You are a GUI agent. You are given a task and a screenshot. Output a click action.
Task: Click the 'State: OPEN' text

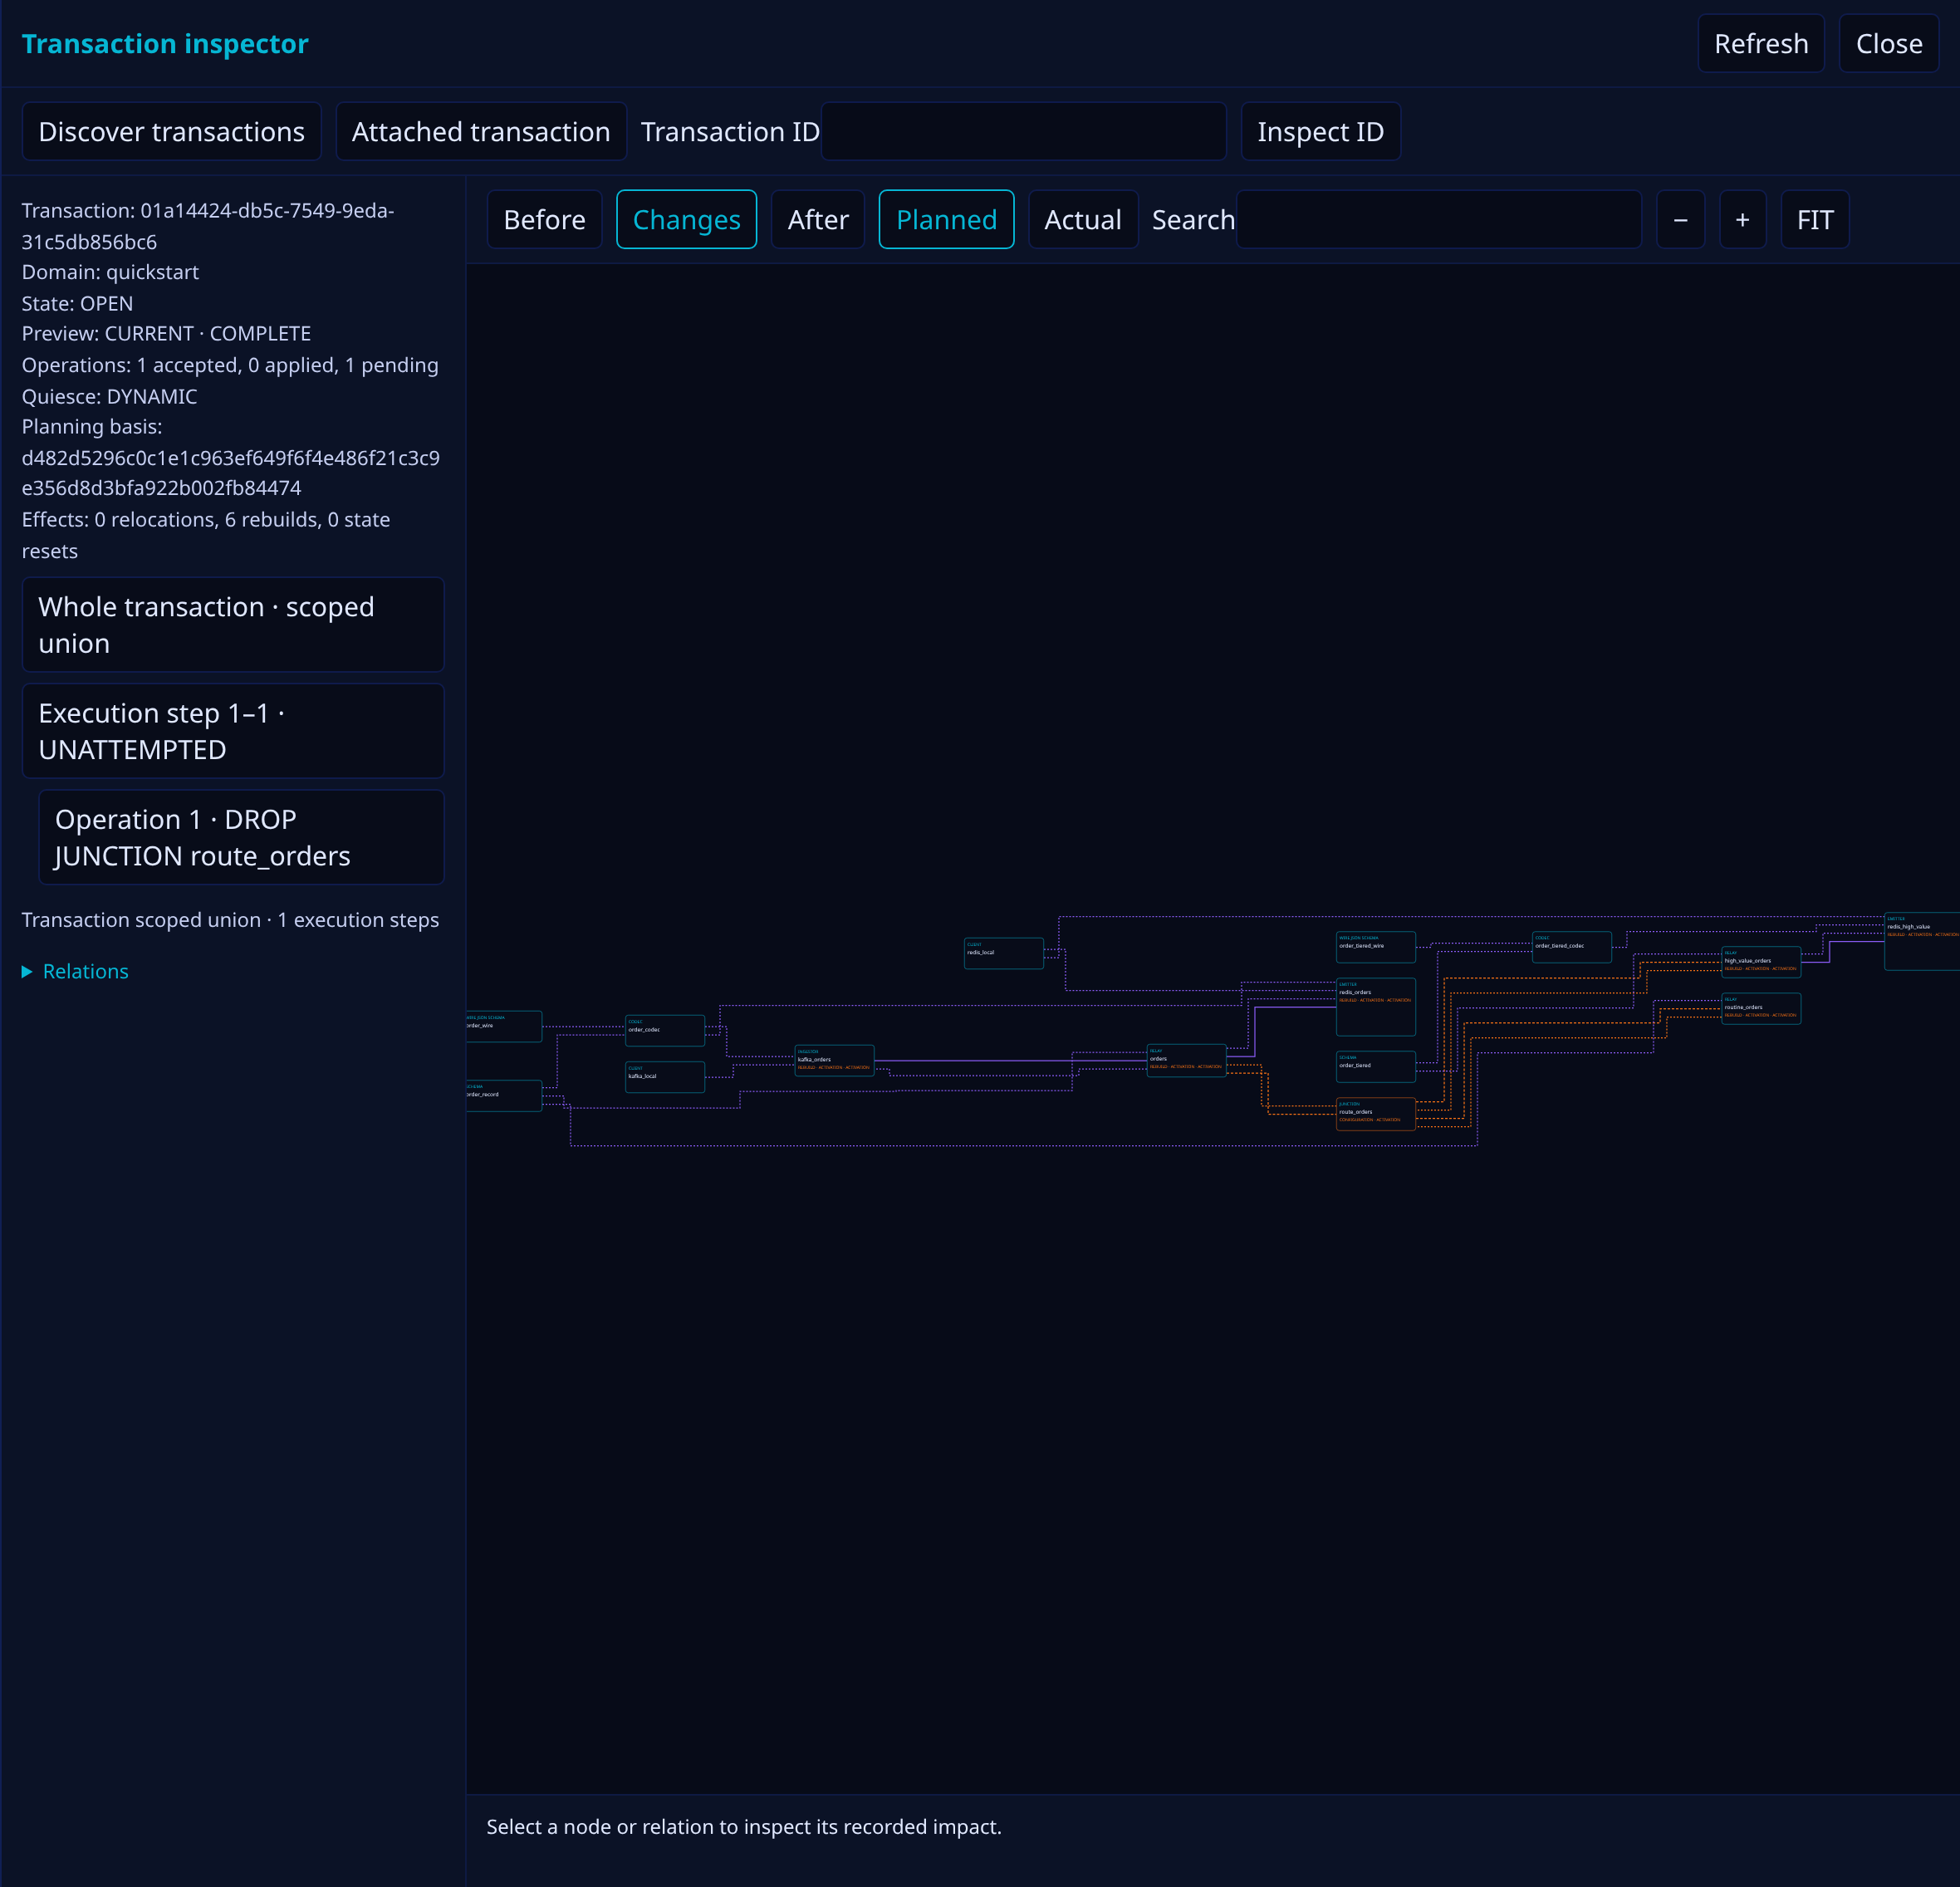[x=77, y=303]
